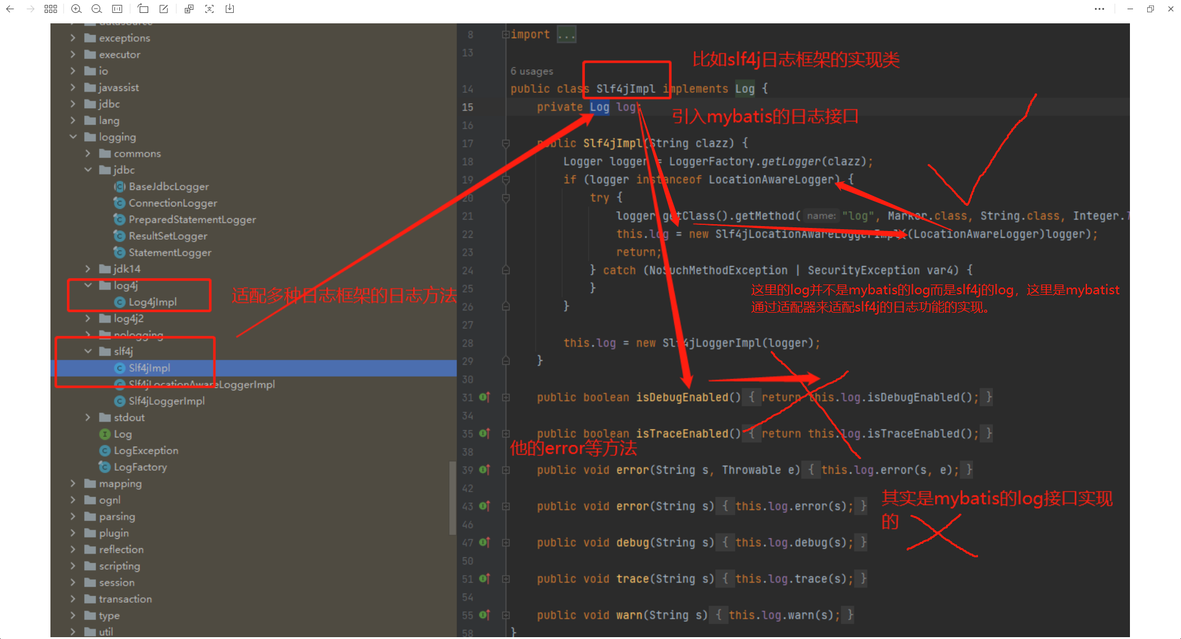This screenshot has width=1181, height=639.
Task: Click the override marker on line 43
Action: pyautogui.click(x=484, y=506)
